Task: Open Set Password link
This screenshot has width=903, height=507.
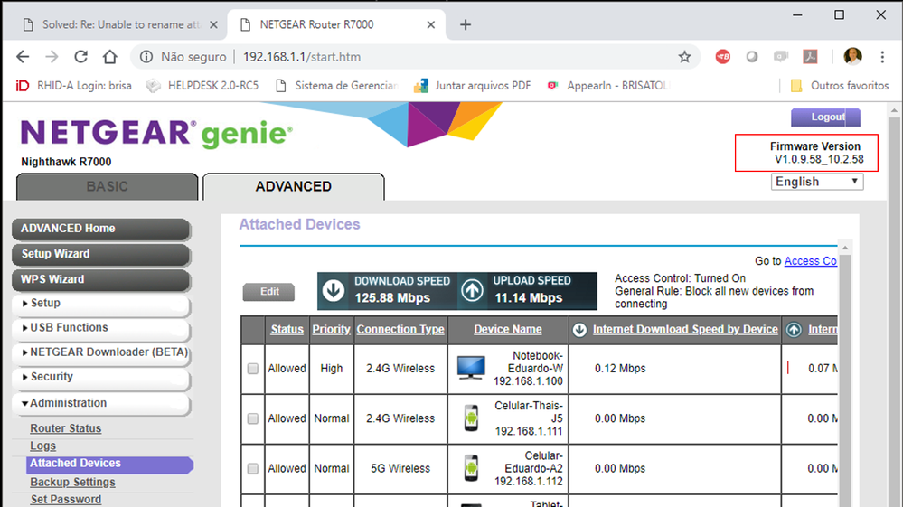Action: point(66,500)
